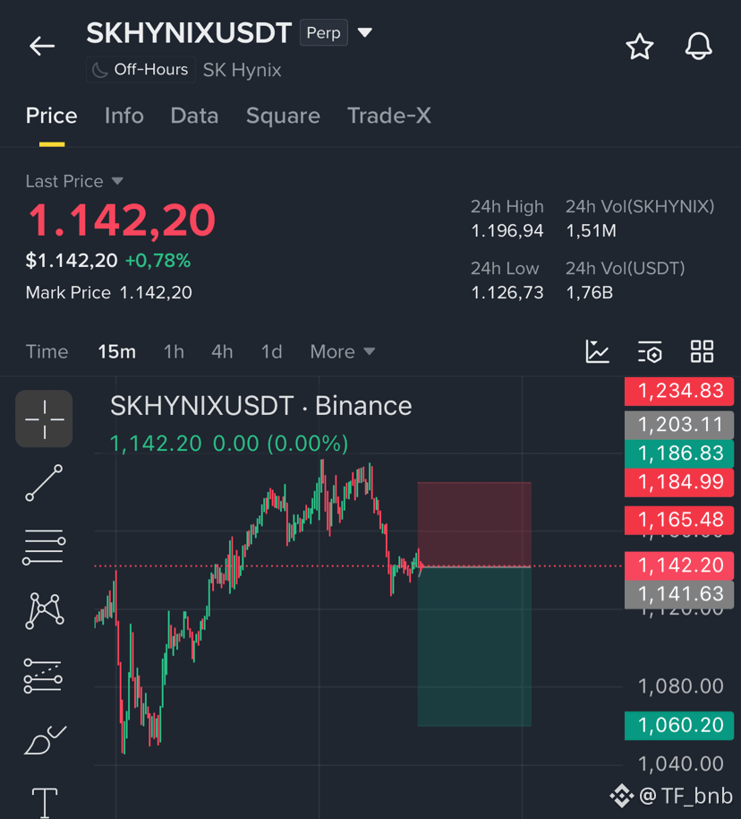
Task: Click the 1,040.00 axis label
Action: [680, 764]
